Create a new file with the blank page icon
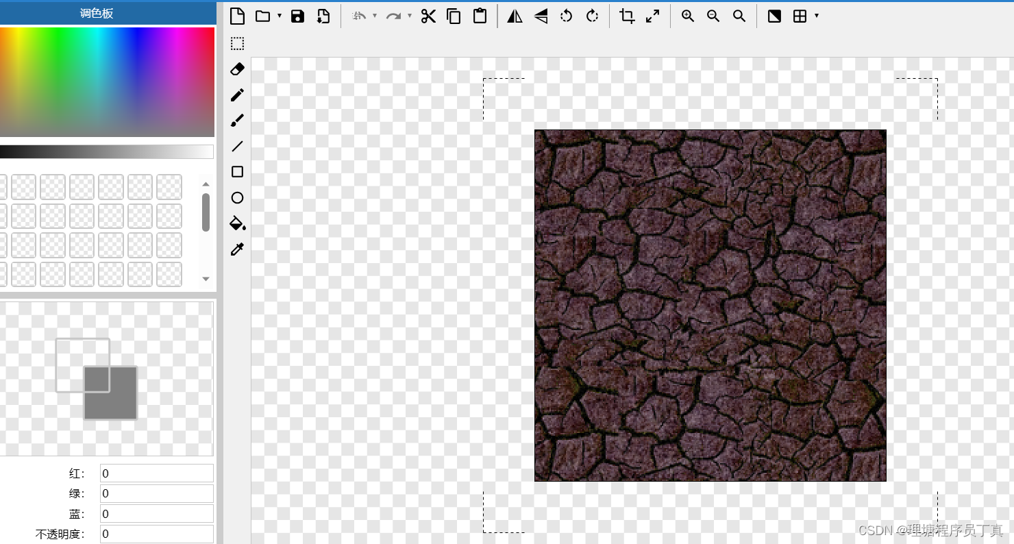 point(237,16)
